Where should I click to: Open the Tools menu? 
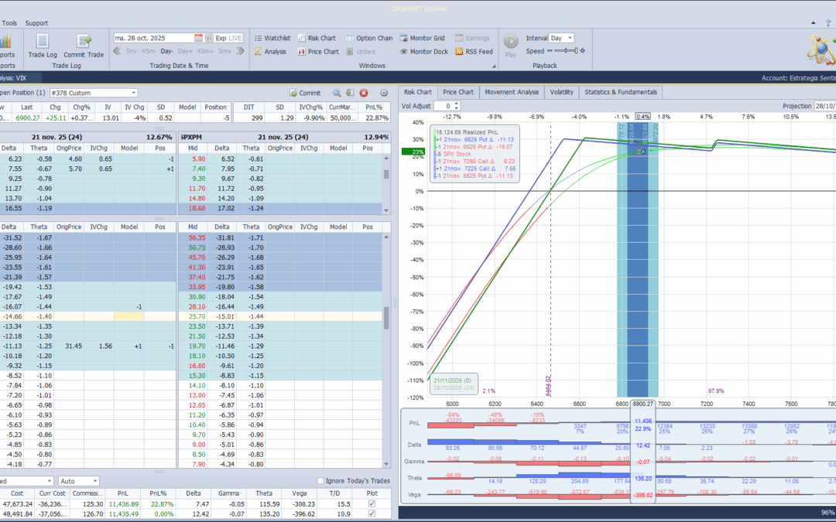click(x=9, y=23)
